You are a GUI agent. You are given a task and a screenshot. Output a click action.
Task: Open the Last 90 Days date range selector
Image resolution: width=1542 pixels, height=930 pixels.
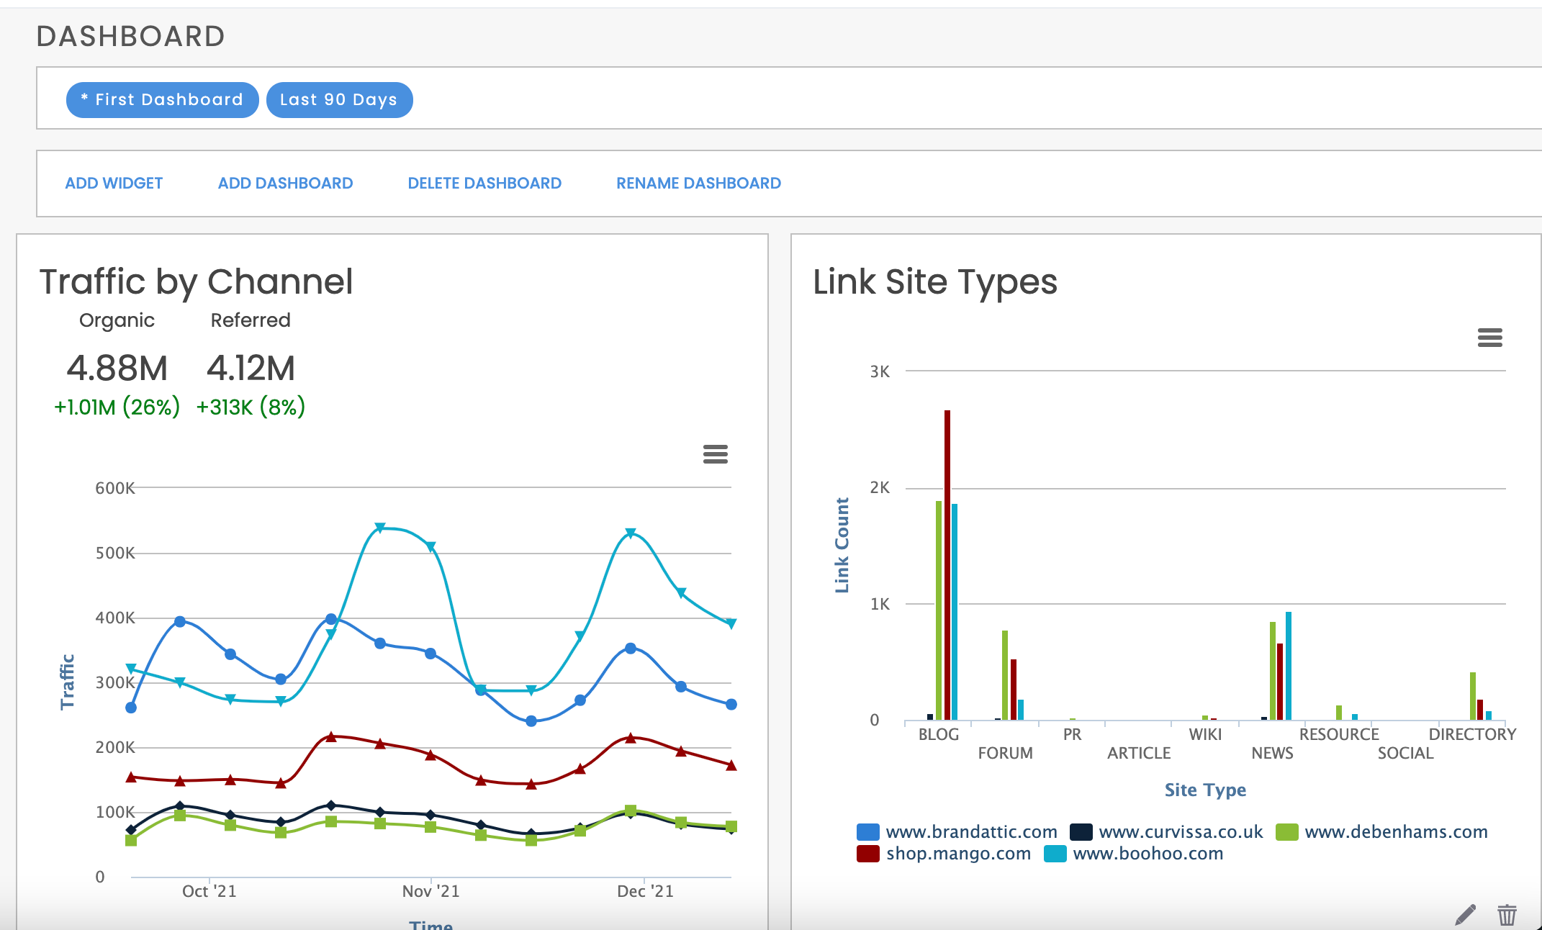(x=339, y=100)
